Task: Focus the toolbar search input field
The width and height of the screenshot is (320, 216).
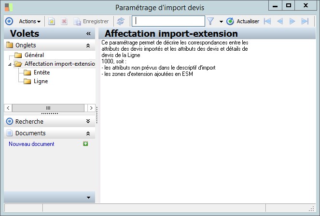Action: click(x=168, y=21)
